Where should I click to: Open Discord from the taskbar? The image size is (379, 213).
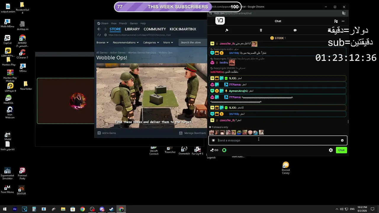[x=102, y=209]
